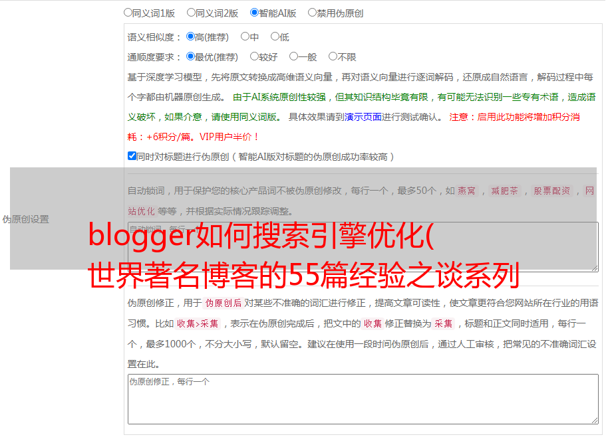
Task: Click the 伪原创后 highlighted tag
Action: (x=223, y=303)
